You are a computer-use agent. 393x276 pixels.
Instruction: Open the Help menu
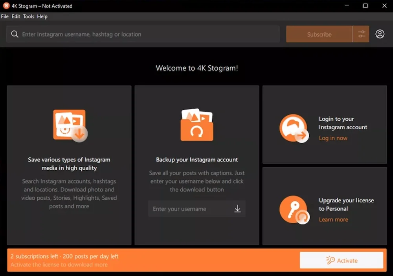point(42,17)
